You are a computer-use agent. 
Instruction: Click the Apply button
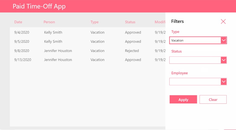pyautogui.click(x=183, y=99)
